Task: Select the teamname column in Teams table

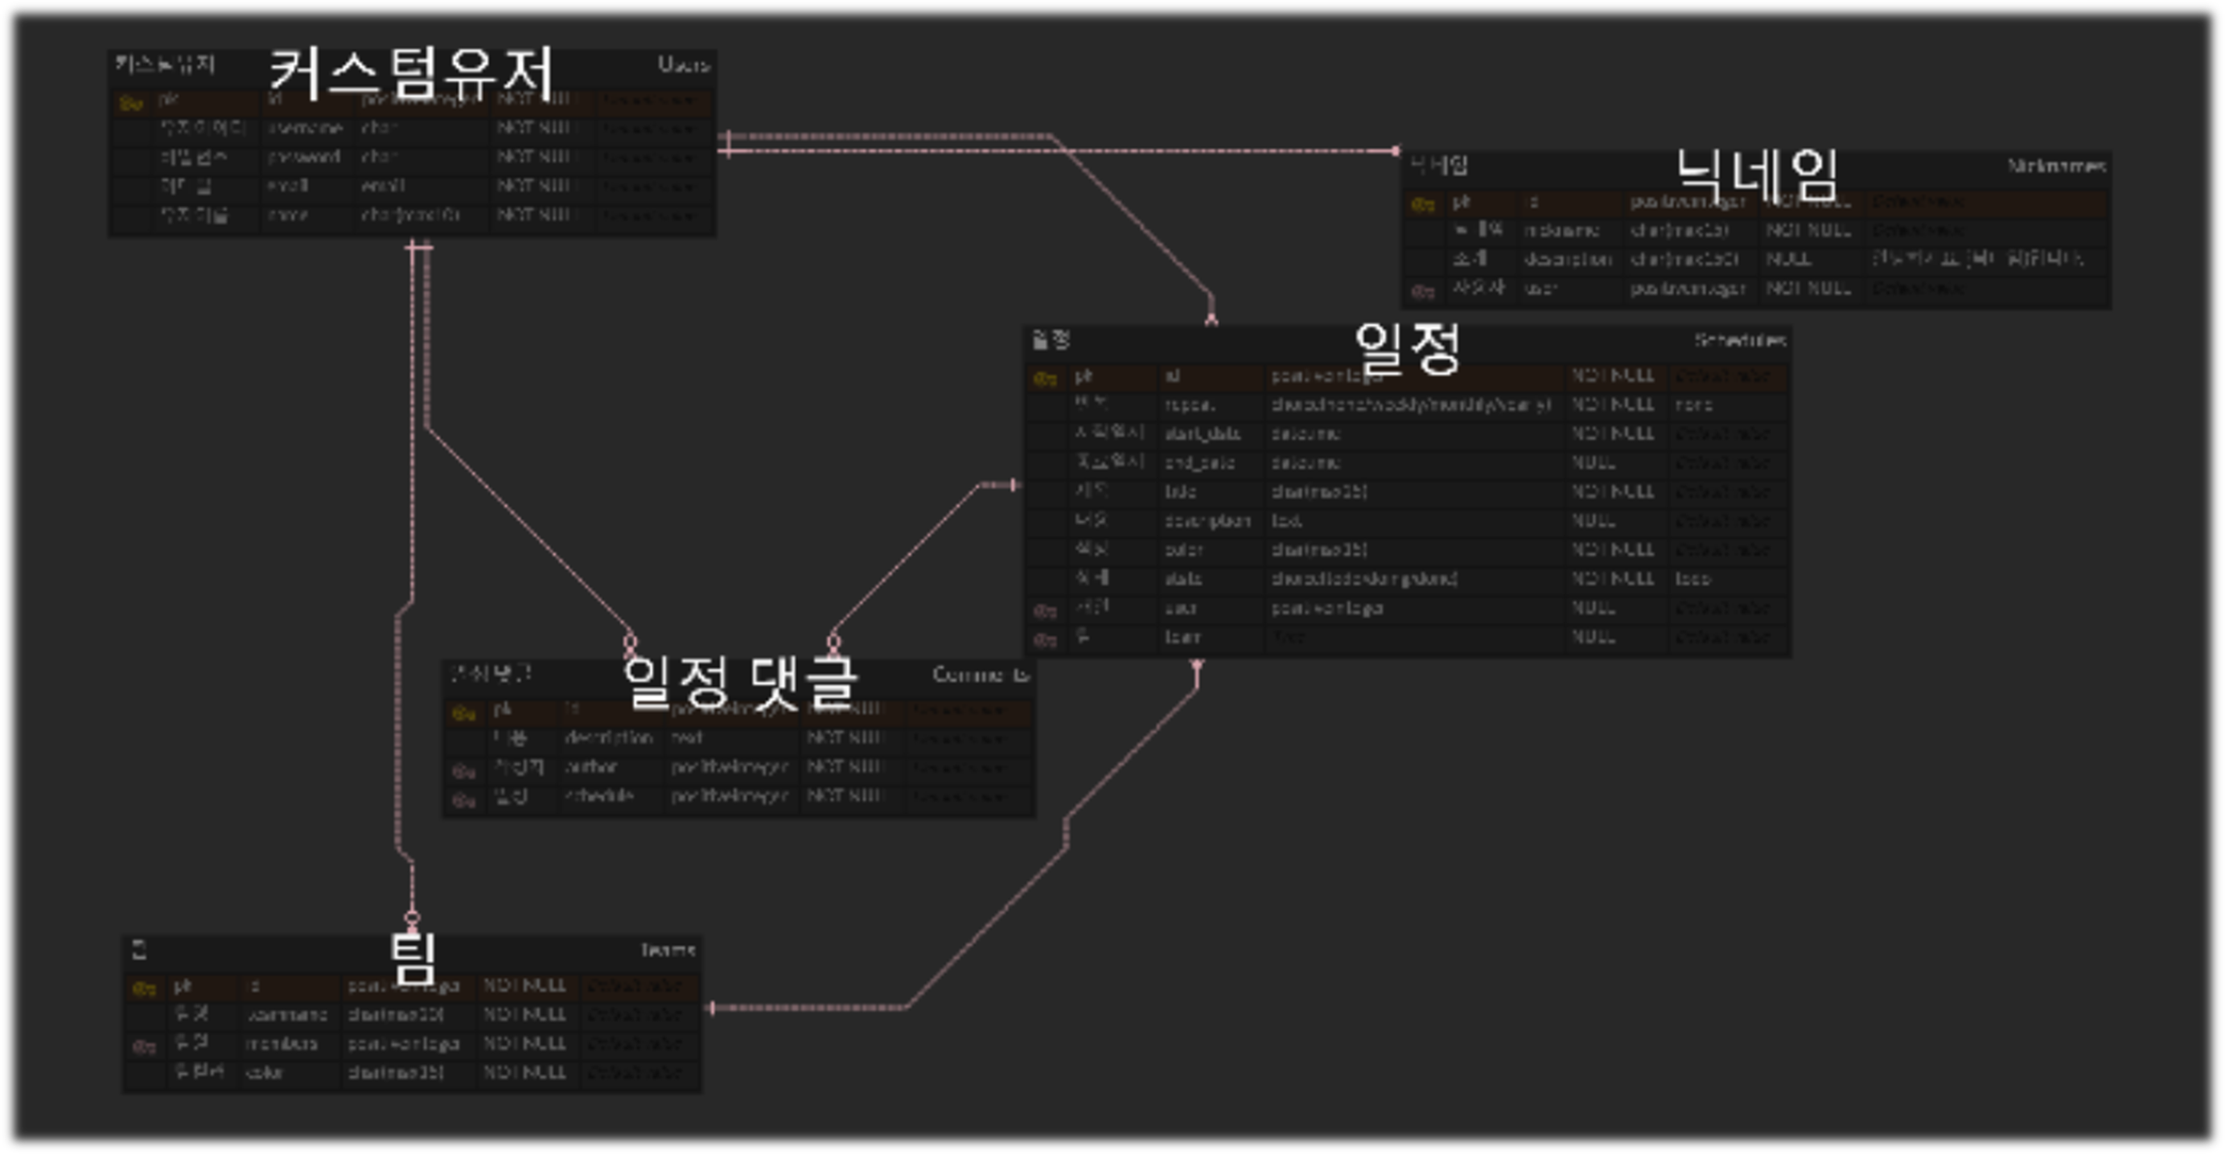Action: point(286,1015)
